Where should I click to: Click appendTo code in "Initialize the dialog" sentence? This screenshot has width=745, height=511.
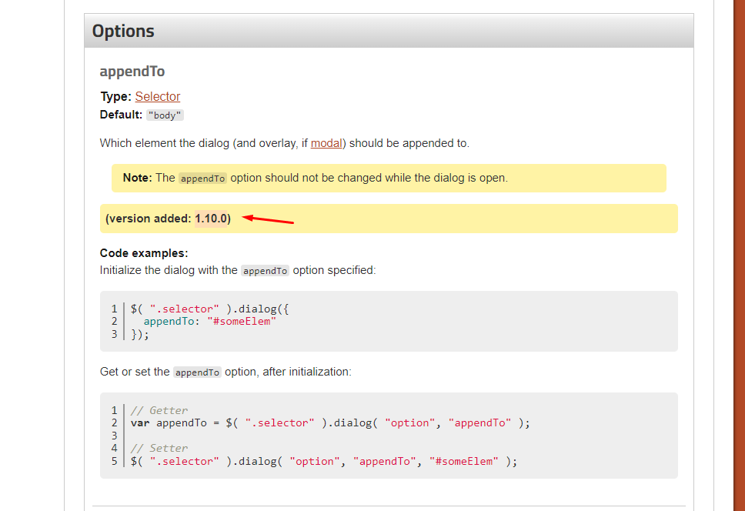tap(265, 271)
